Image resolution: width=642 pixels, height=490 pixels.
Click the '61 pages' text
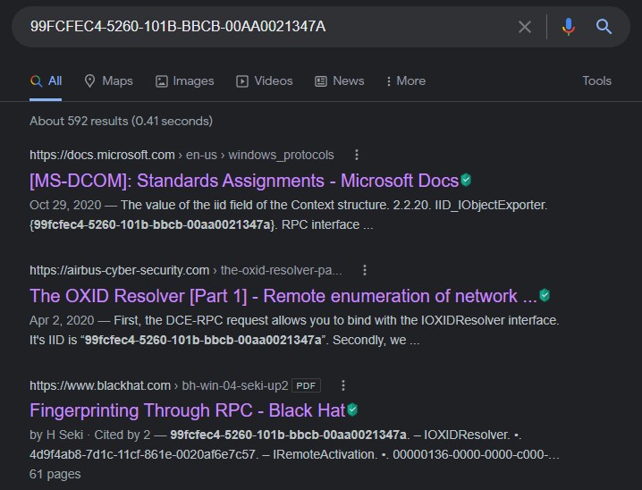point(55,474)
